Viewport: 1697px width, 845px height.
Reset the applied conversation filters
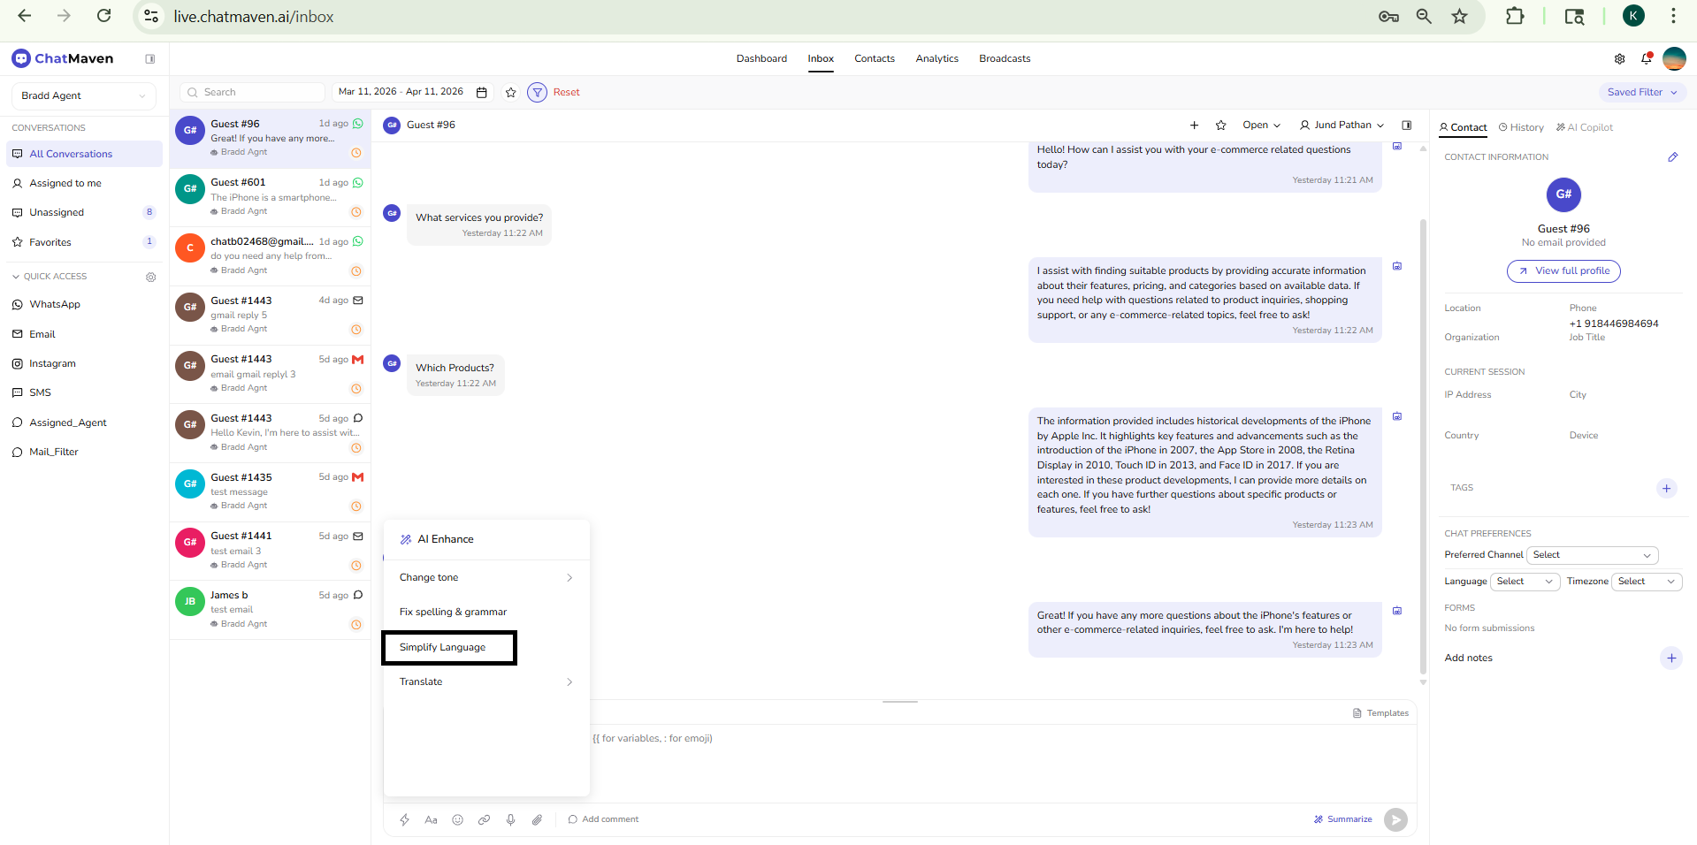tap(566, 92)
